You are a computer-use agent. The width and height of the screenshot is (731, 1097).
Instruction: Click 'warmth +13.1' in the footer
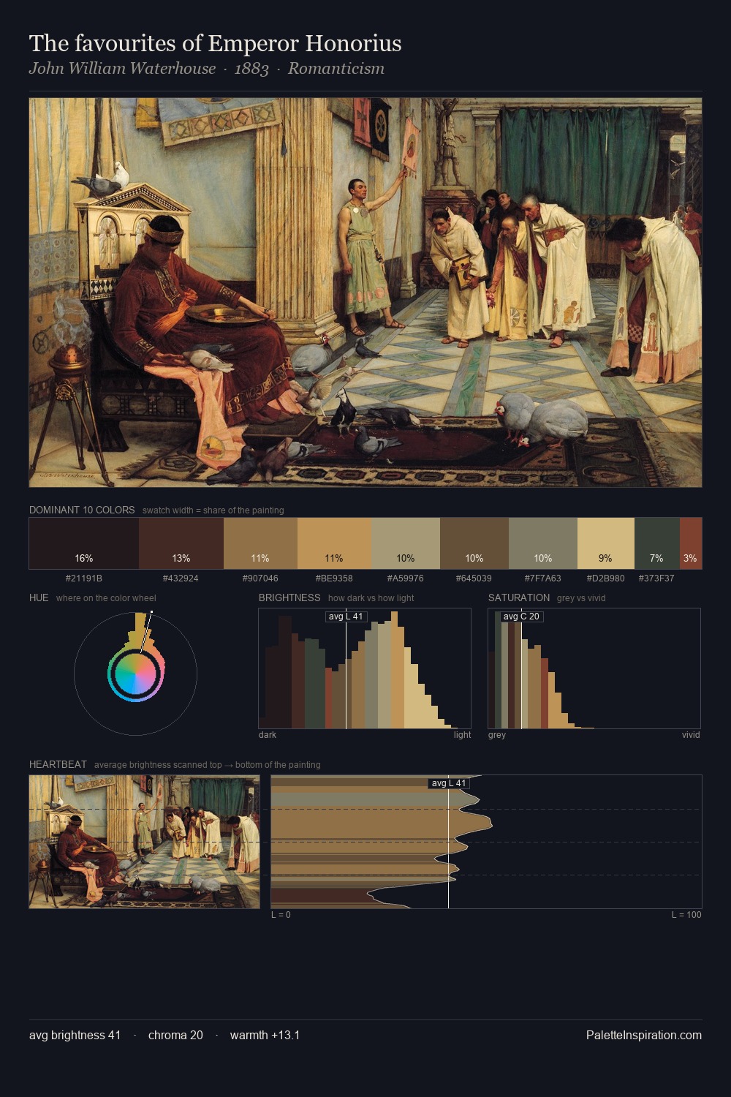click(x=265, y=1035)
